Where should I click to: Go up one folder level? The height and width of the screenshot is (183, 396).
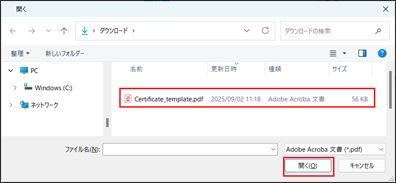coord(64,31)
